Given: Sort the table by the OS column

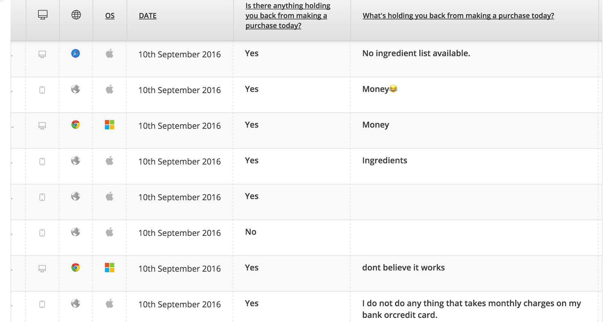Looking at the screenshot, I should click(110, 16).
